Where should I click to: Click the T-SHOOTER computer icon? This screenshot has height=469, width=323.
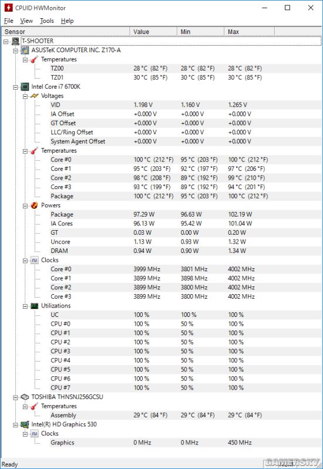pyautogui.click(x=15, y=41)
